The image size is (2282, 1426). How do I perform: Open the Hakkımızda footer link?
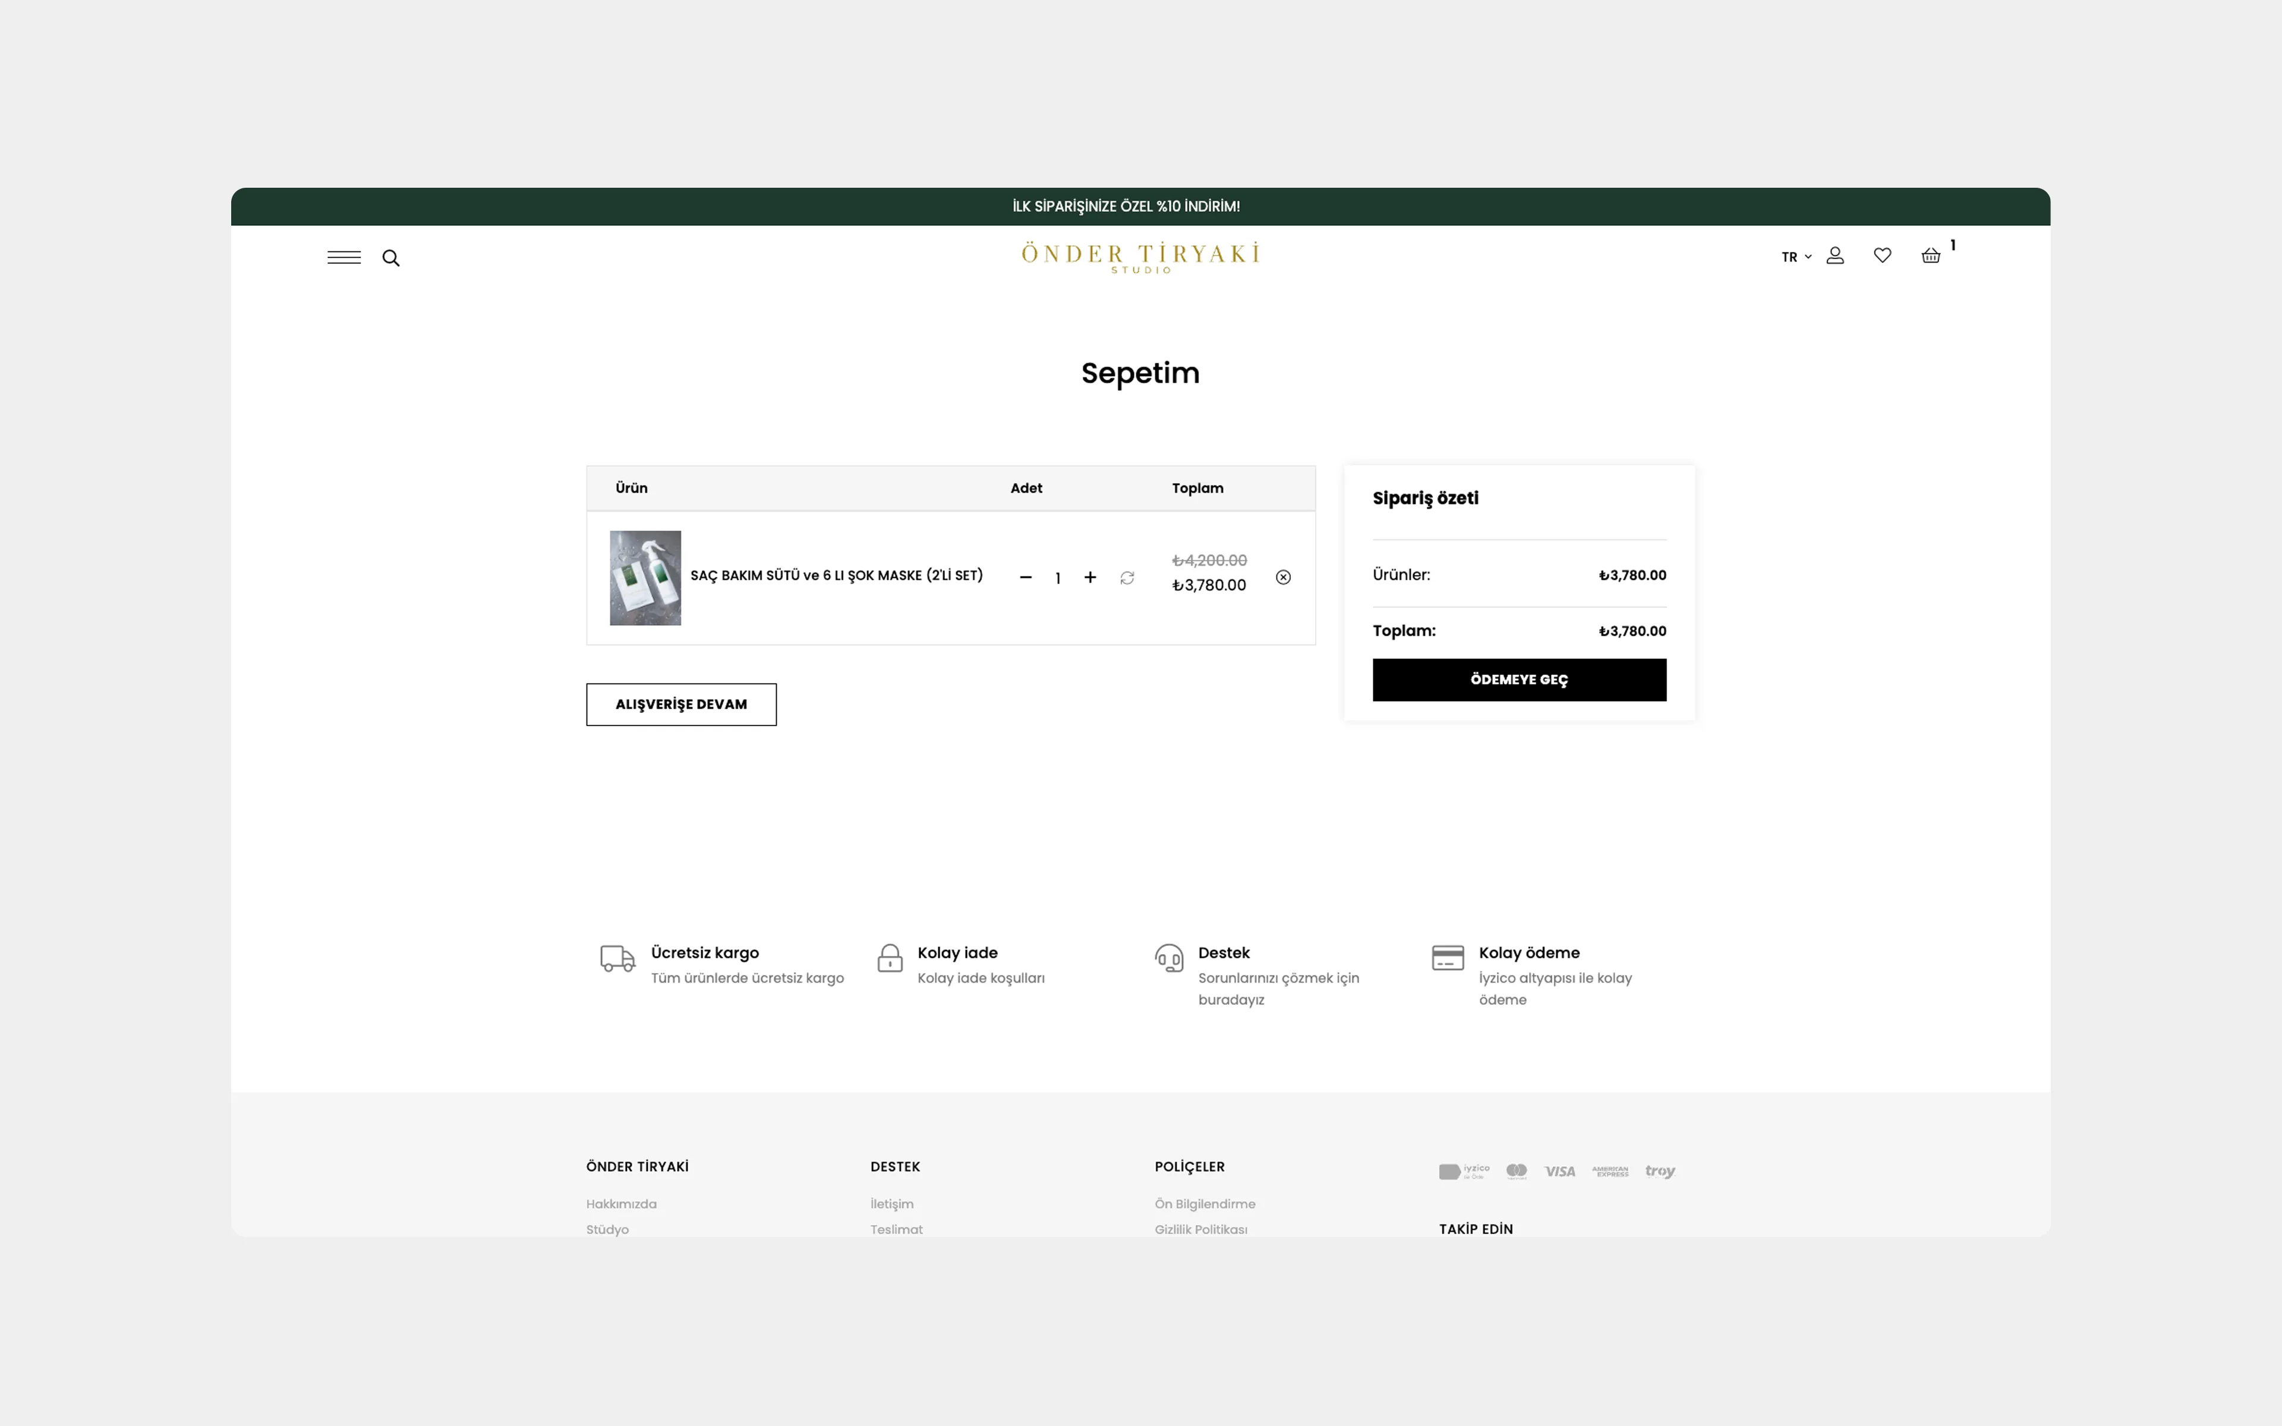click(x=622, y=1204)
